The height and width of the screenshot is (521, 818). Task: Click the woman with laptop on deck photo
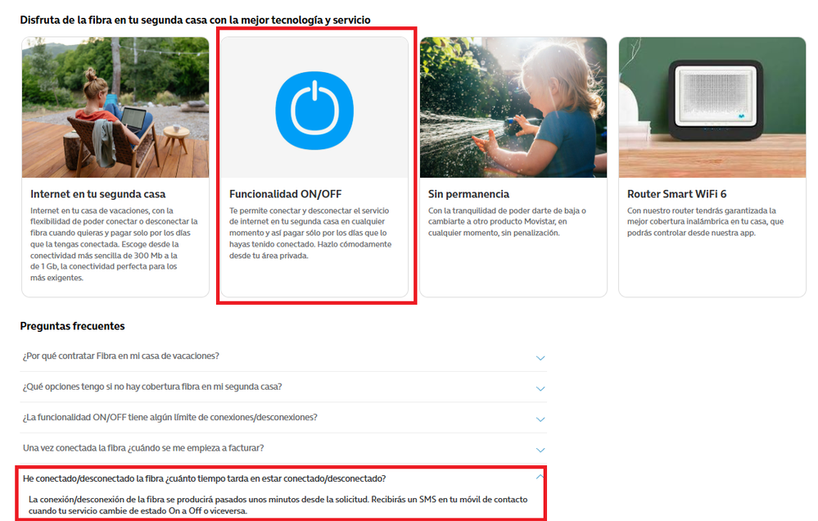tap(115, 107)
